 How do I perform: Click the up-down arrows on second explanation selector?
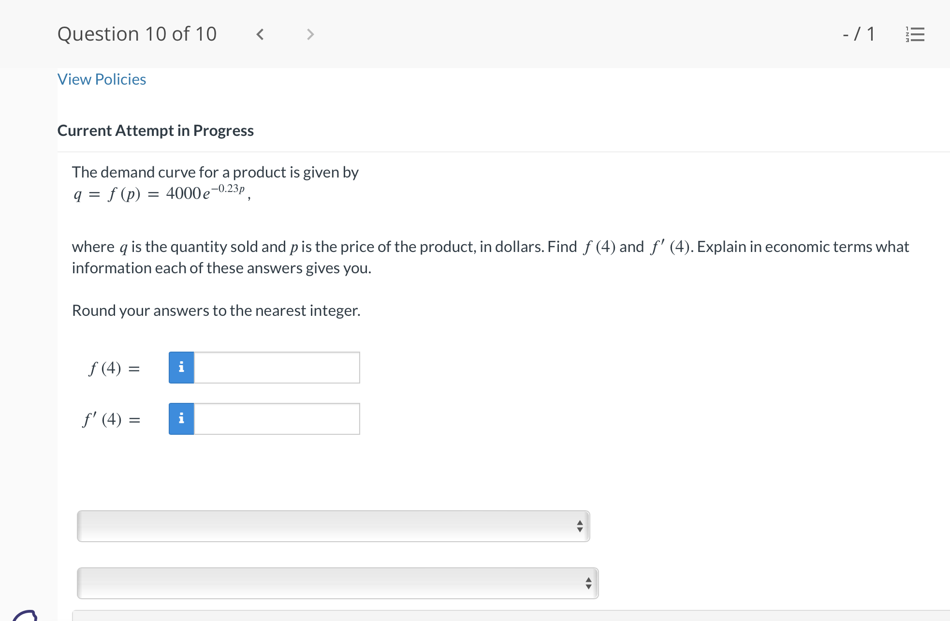[588, 583]
